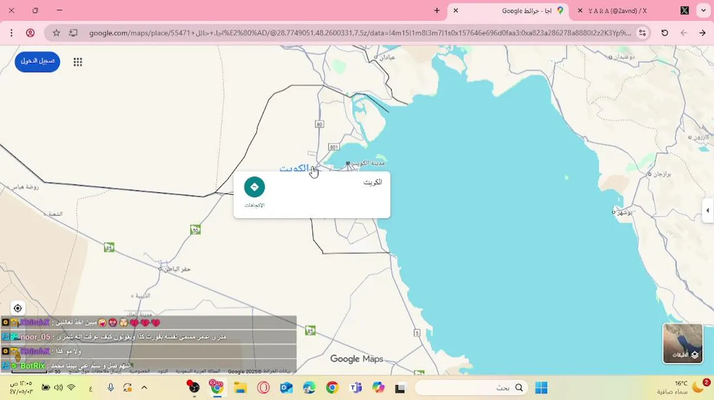This screenshot has height=400, width=714.
Task: Click the Bushehr (بوشهر) city label
Action: (x=625, y=212)
